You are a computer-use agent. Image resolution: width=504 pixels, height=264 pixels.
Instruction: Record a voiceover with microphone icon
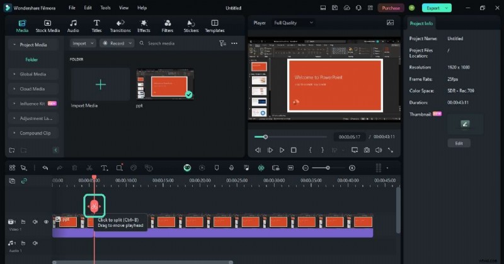[231, 168]
